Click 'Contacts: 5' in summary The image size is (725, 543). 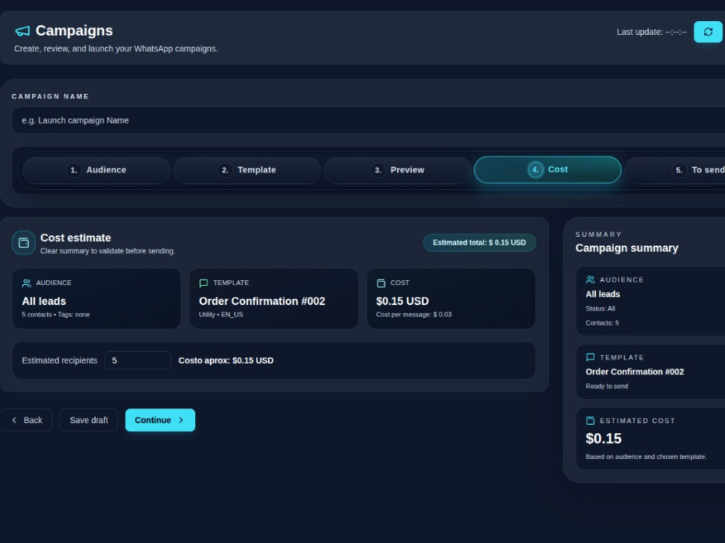602,323
